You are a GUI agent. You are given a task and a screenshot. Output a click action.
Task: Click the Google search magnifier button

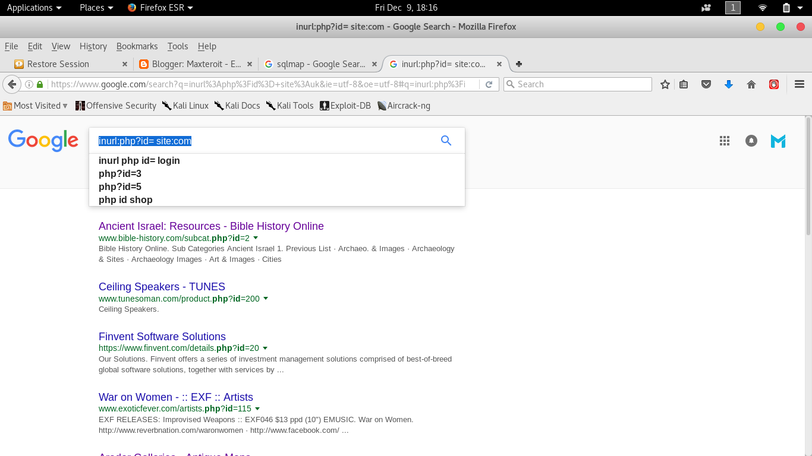[446, 141]
